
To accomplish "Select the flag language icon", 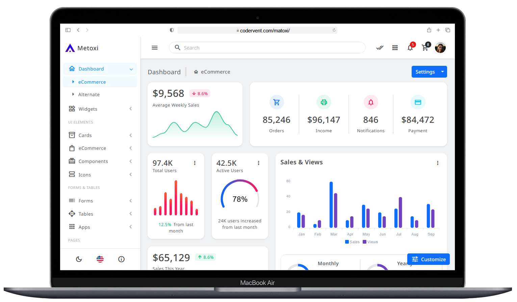I will coord(100,259).
